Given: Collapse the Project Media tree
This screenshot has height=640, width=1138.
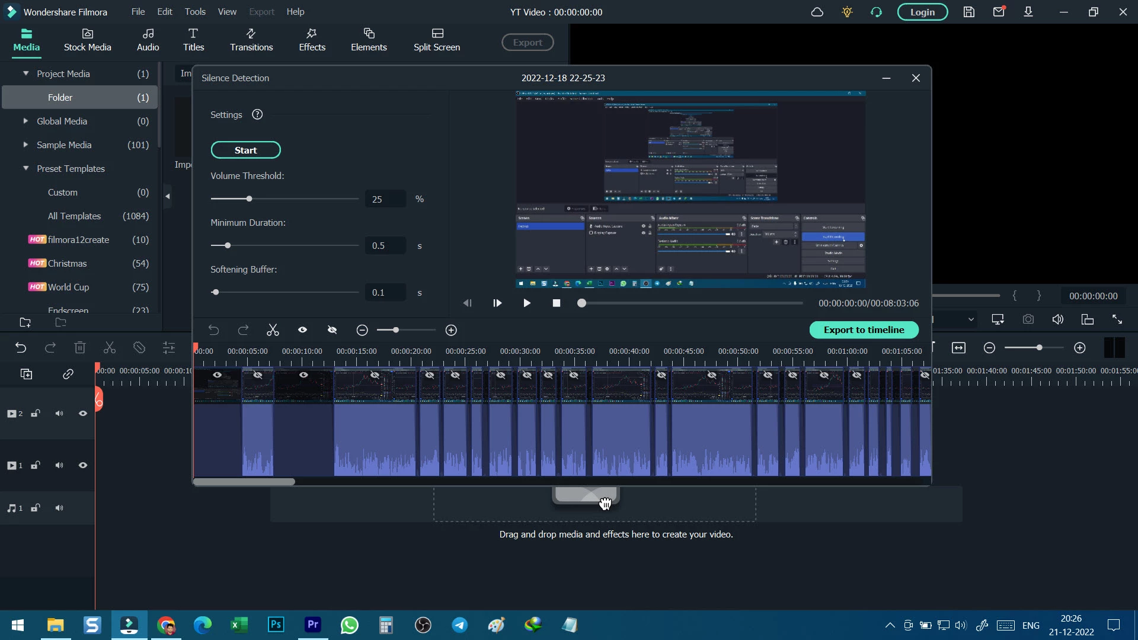Looking at the screenshot, I should pyautogui.click(x=25, y=73).
